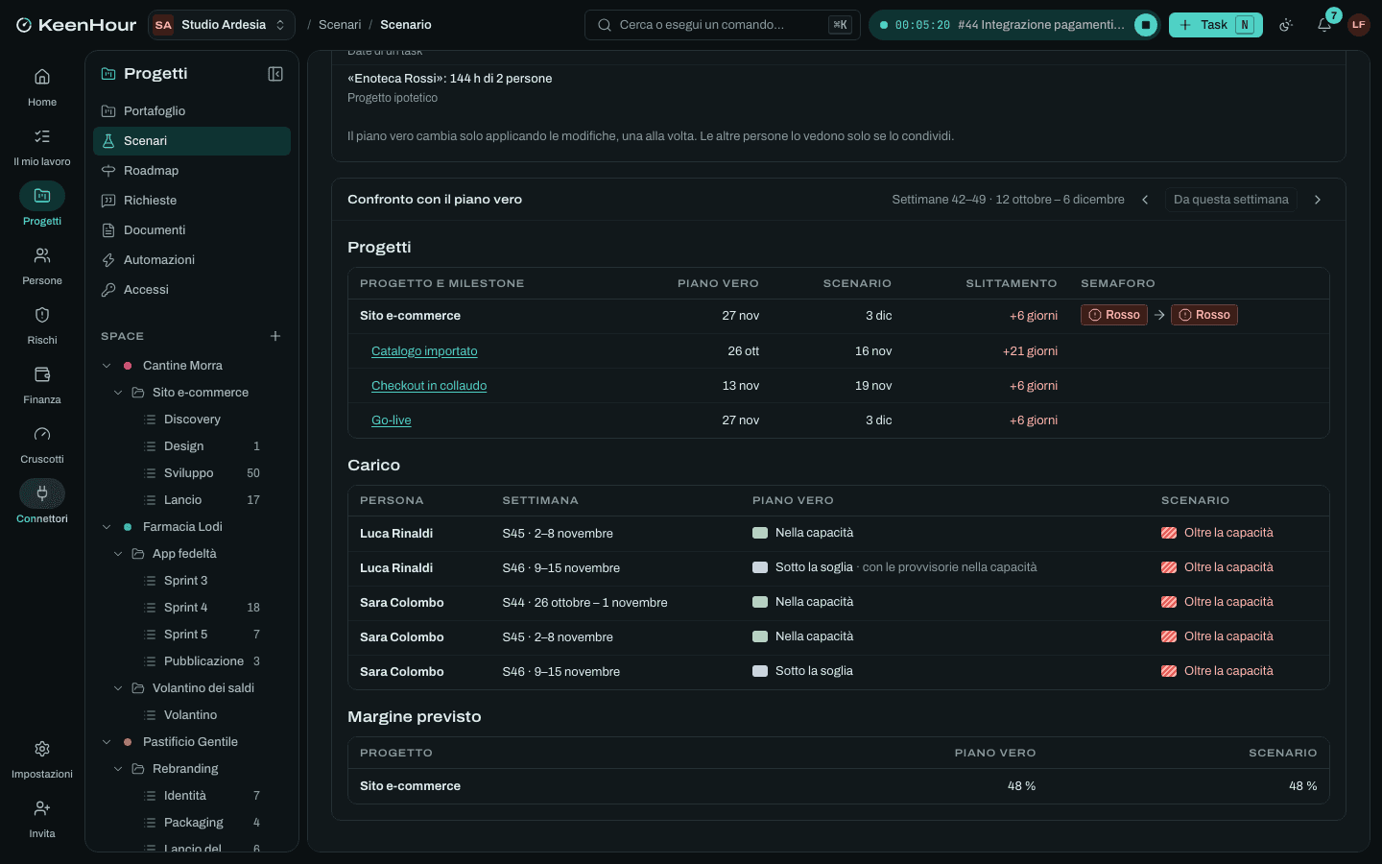Go to previous weeks range
Viewport: 1382px width, 864px height.
(1145, 200)
